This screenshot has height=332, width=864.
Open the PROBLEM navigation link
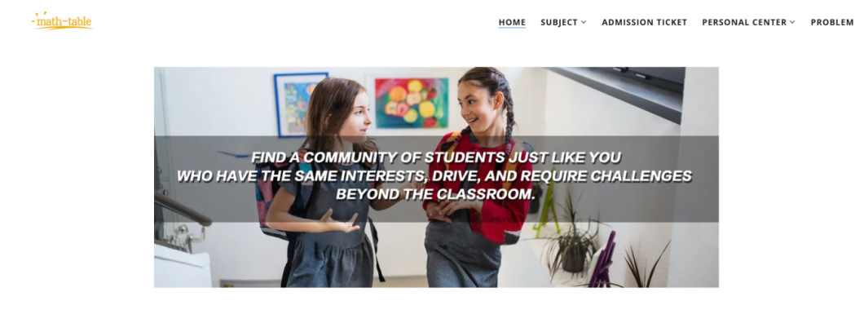coord(832,23)
